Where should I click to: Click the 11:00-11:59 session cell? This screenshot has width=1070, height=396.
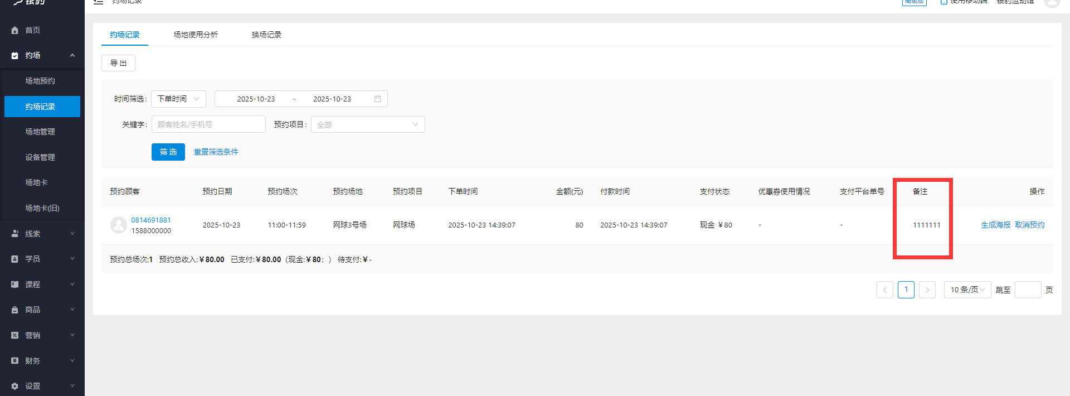287,225
